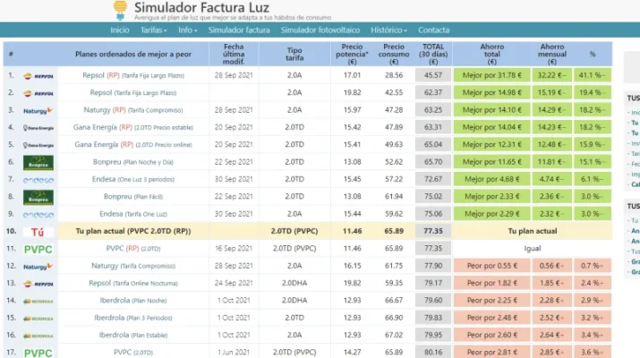Expand the Tarifas dropdown menu
Image resolution: width=640 pixels, height=358 pixels.
(153, 30)
